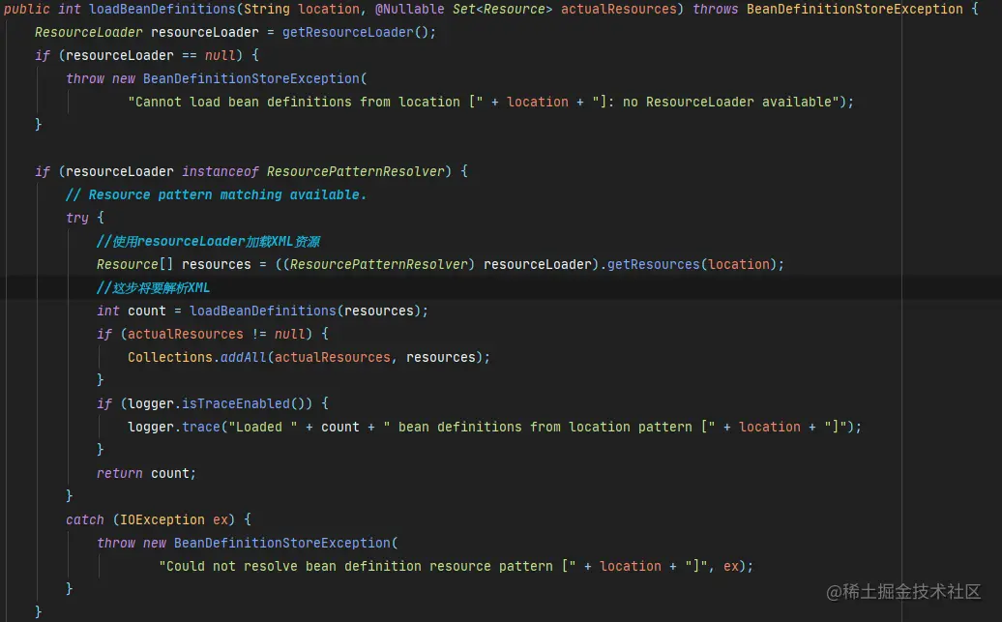Click the '@Nullable' annotation
This screenshot has height=622, width=1002.
(410, 9)
